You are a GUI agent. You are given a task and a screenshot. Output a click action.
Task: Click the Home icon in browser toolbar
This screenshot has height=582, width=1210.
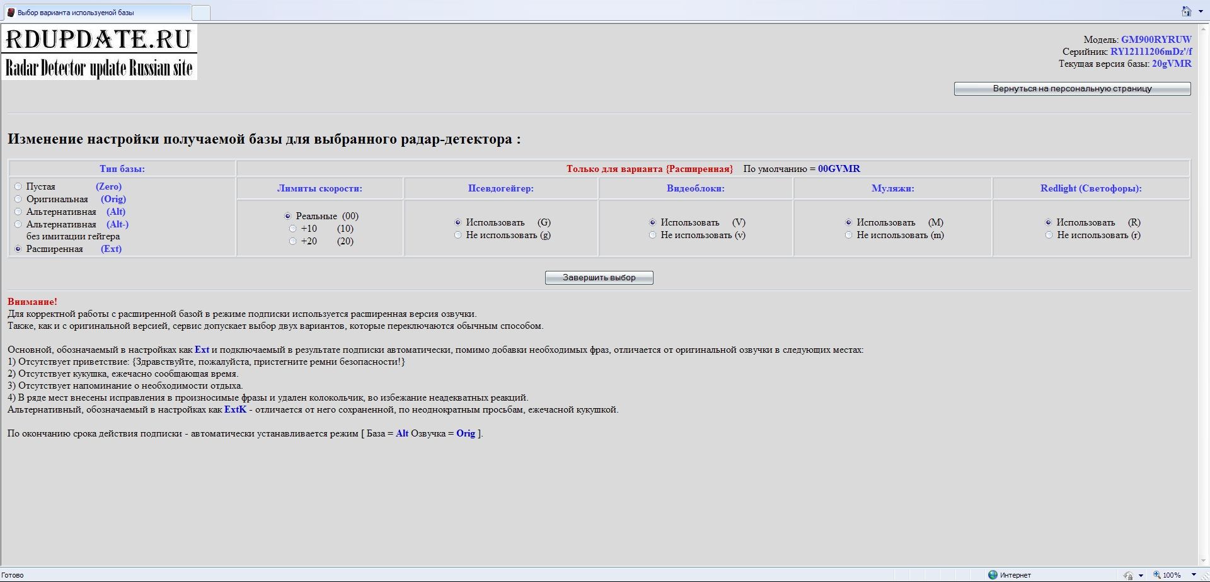(1186, 11)
